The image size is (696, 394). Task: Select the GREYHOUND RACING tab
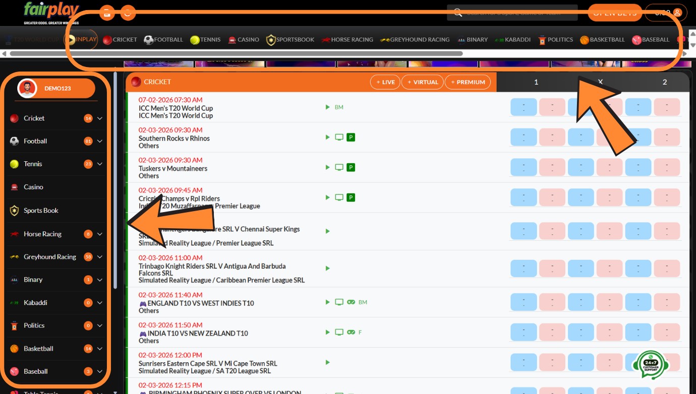click(415, 39)
